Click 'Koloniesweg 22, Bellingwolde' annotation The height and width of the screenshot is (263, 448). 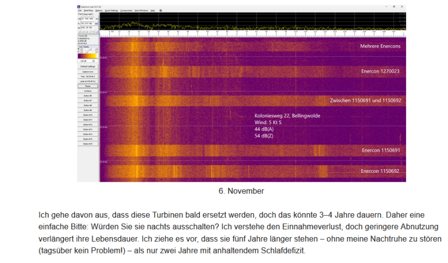(x=287, y=116)
